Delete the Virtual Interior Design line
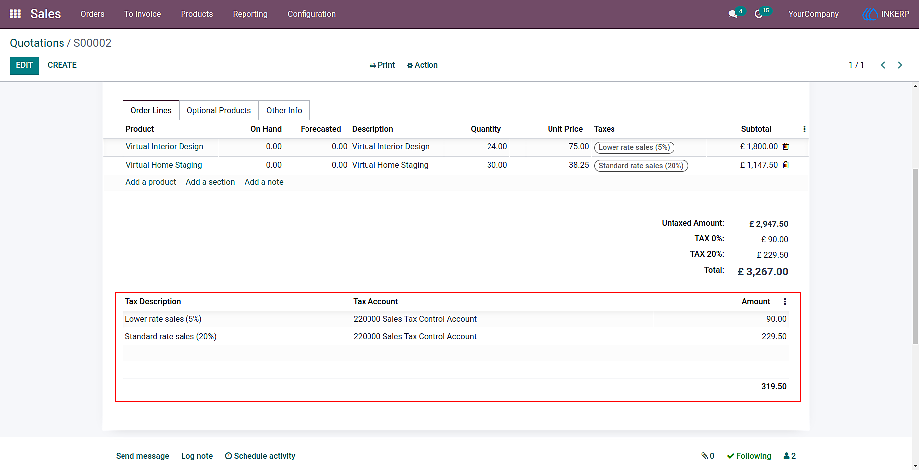This screenshot has height=470, width=919. click(786, 146)
